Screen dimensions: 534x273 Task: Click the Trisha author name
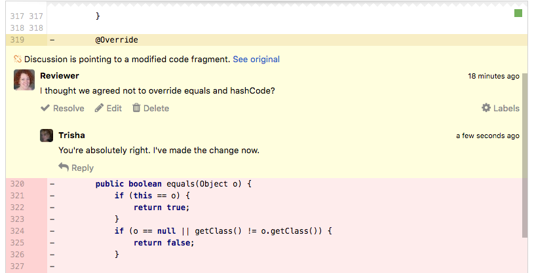71,135
